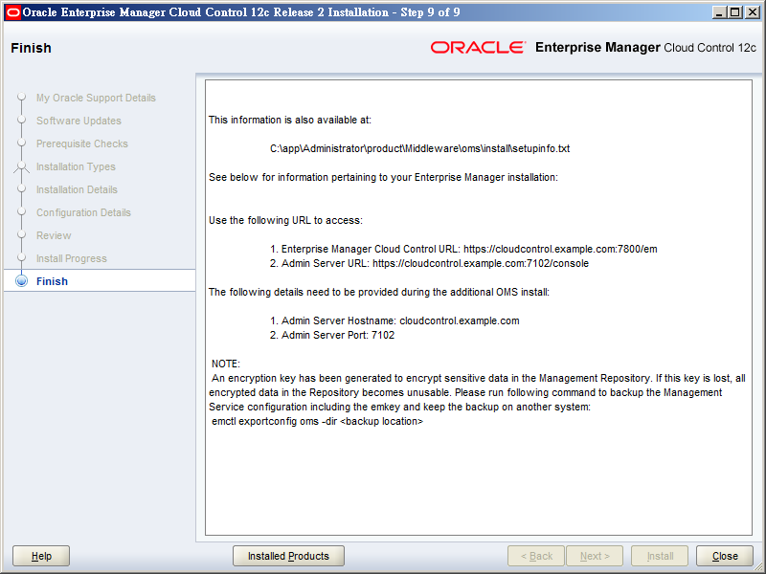Click the Help button
766x574 pixels.
click(41, 556)
